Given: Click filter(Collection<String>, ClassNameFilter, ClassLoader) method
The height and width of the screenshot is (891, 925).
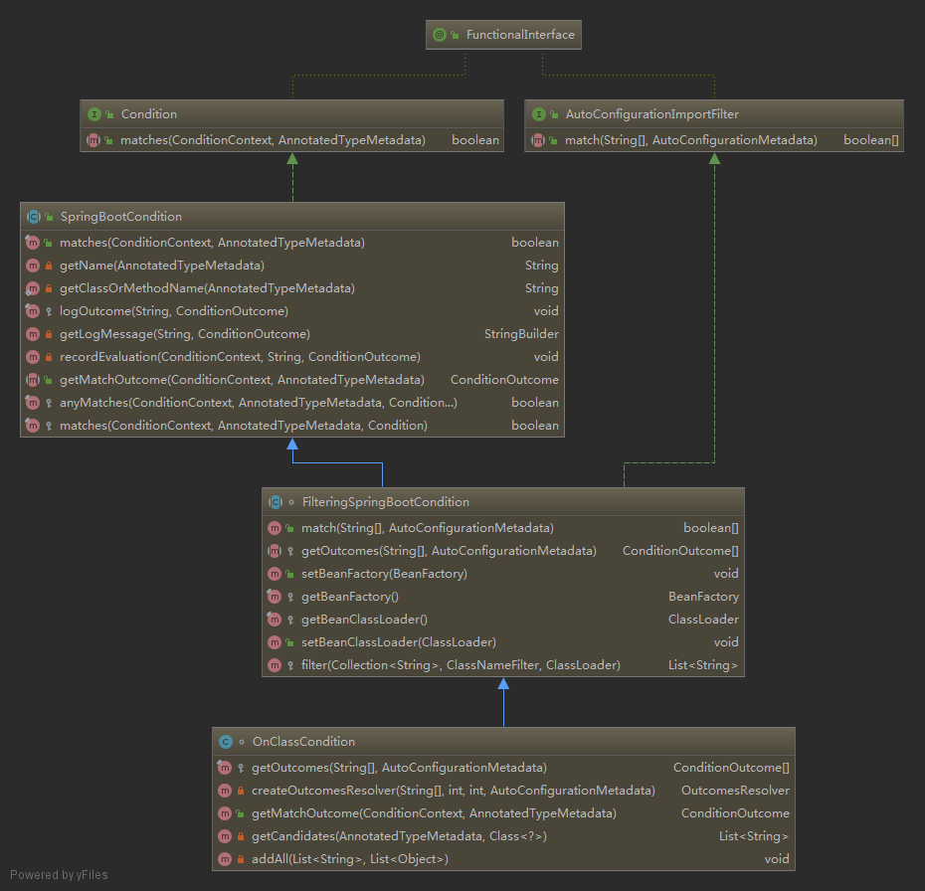Looking at the screenshot, I should [461, 665].
